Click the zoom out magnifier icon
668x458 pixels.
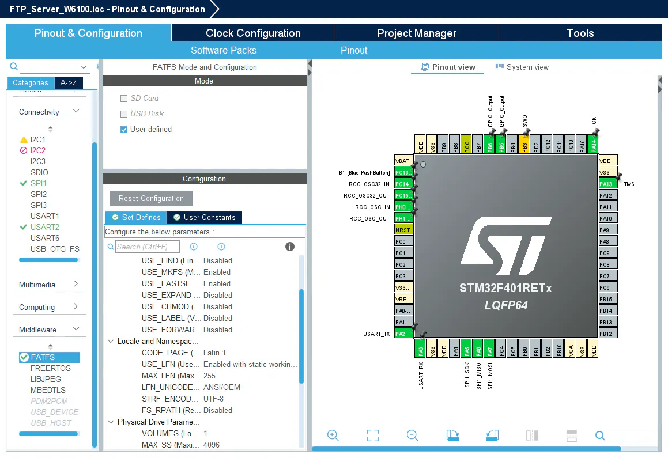[x=413, y=436]
